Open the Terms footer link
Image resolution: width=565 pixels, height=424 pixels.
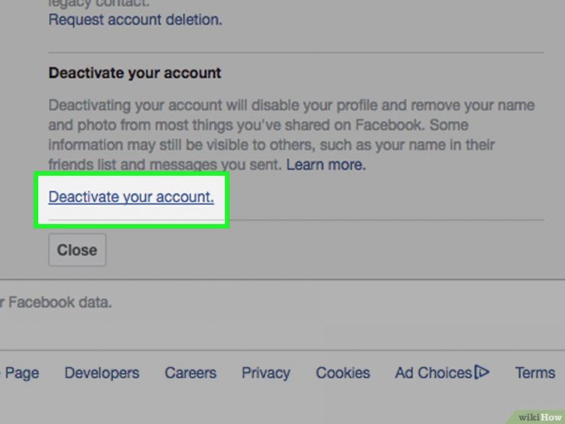[534, 373]
